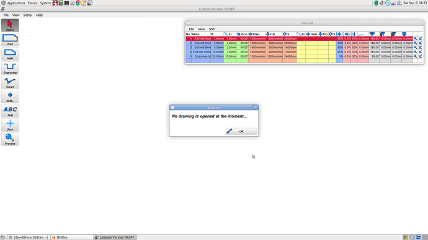Launch Chrome from the top panel
Viewport: 428px width, 240px height.
(x=78, y=3)
